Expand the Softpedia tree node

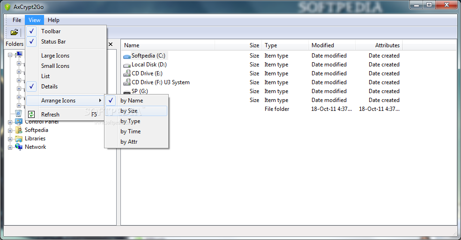[x=10, y=131]
